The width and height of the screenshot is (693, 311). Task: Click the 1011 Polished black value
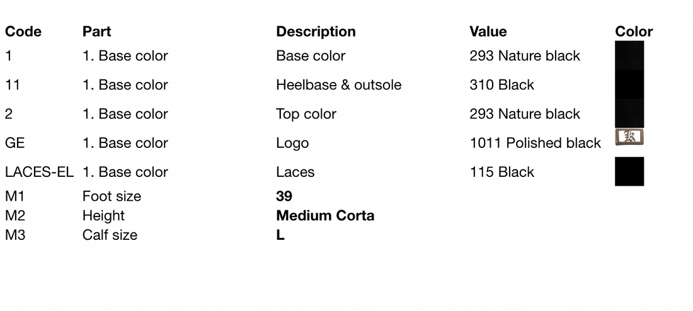(x=535, y=143)
